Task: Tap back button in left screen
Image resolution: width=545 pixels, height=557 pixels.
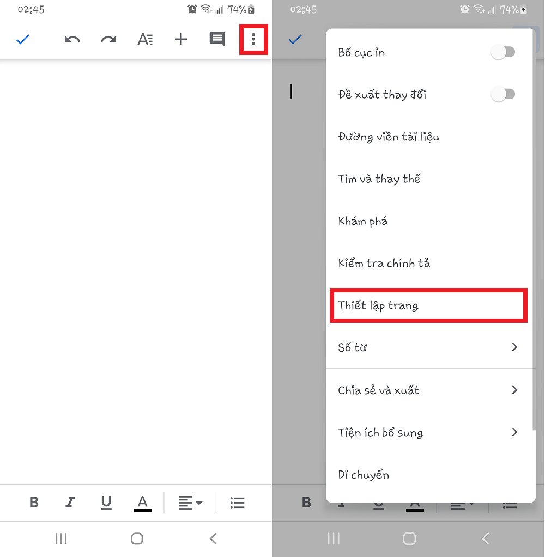Action: [x=213, y=538]
